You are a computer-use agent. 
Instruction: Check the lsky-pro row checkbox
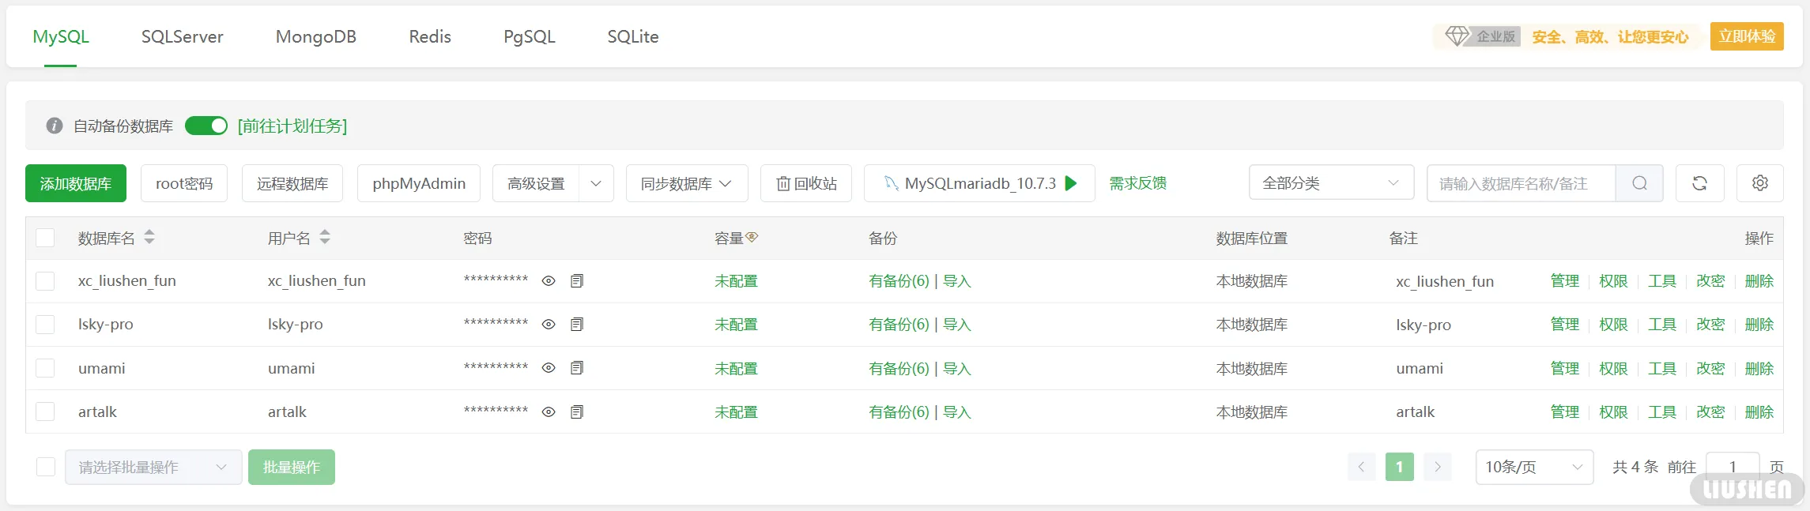(x=46, y=325)
